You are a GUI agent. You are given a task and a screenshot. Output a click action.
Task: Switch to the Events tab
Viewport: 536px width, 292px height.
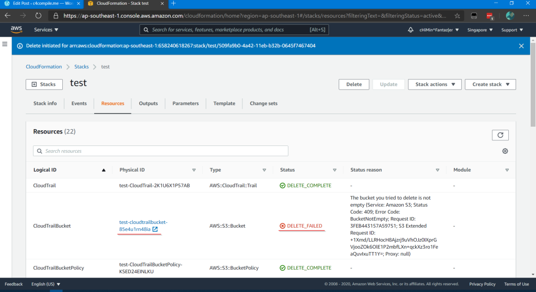pyautogui.click(x=79, y=104)
